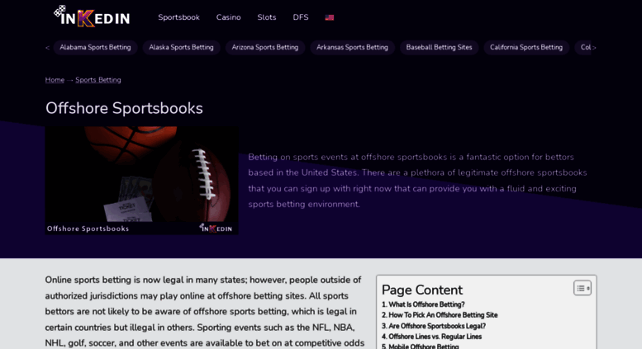Jump to Are Offshore Sportsbooks Legal? section

[x=434, y=326]
